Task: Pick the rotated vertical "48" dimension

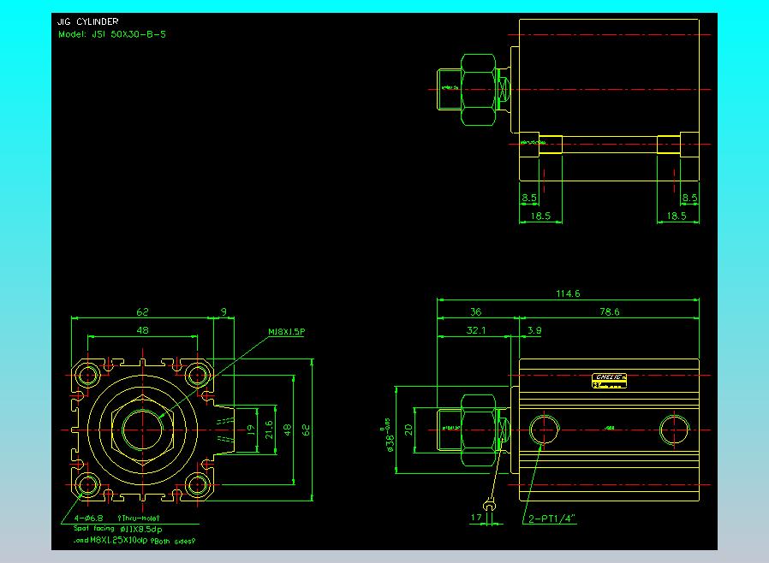Action: 288,430
